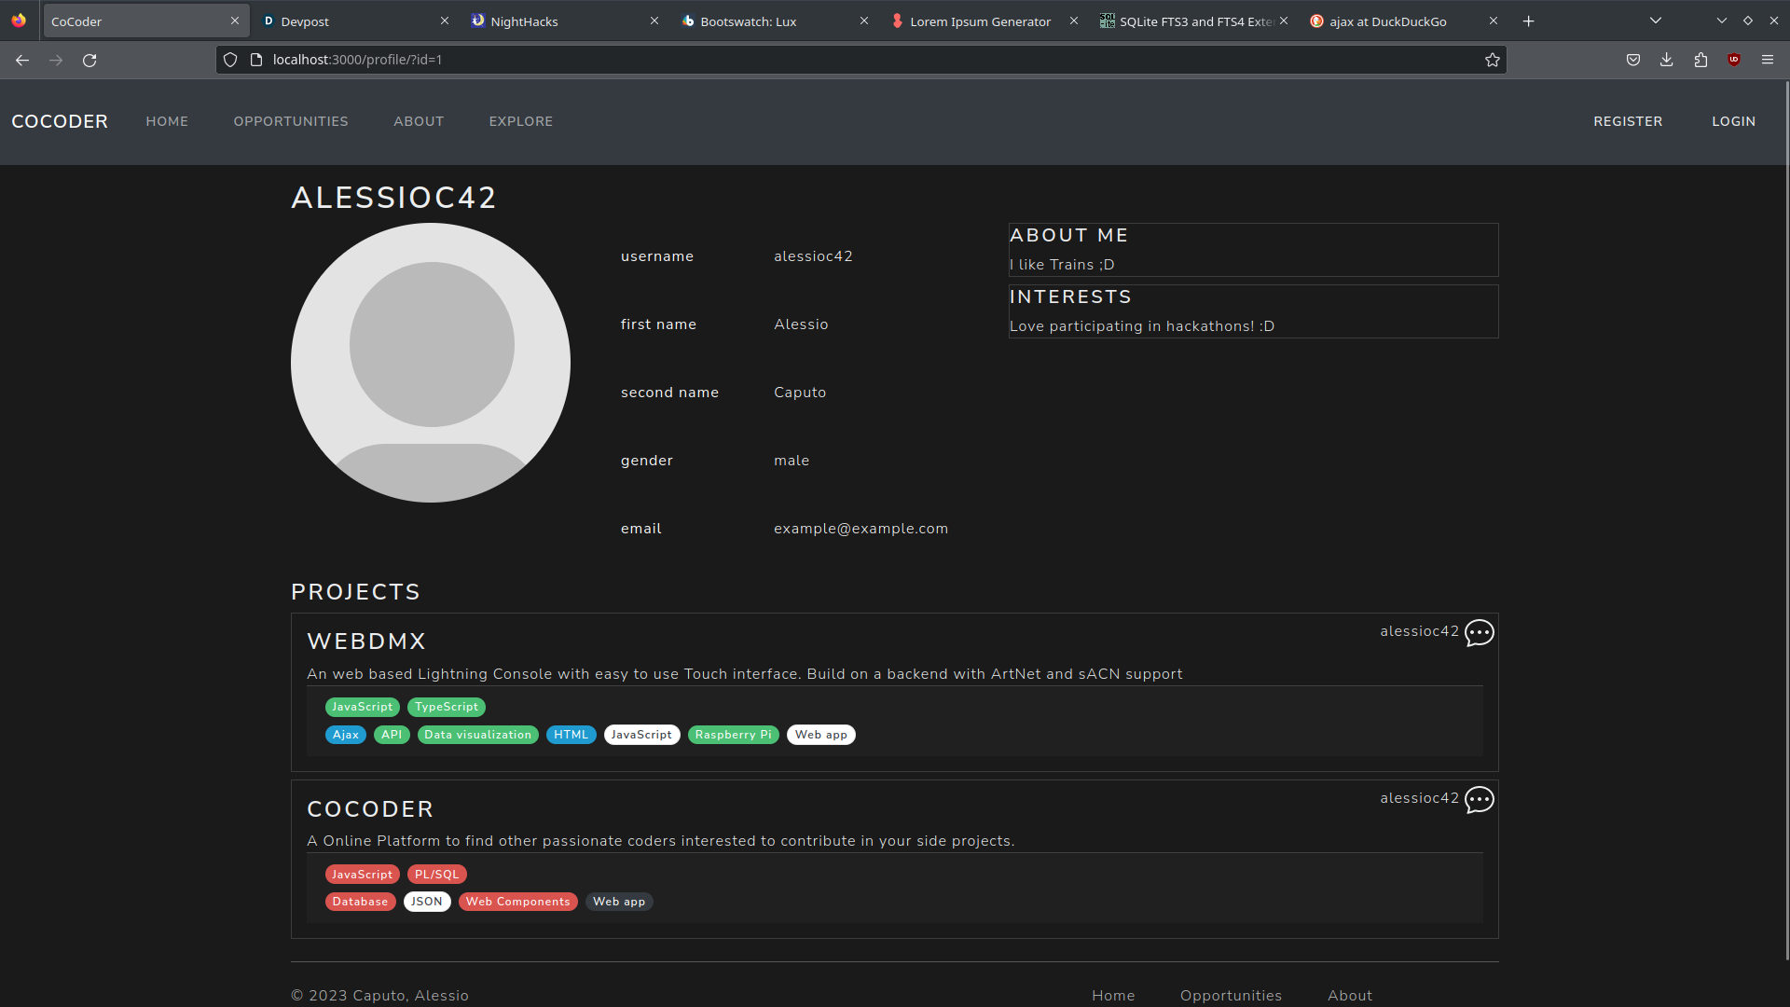Click the Save to Pocket icon
The image size is (1790, 1007).
point(1632,61)
